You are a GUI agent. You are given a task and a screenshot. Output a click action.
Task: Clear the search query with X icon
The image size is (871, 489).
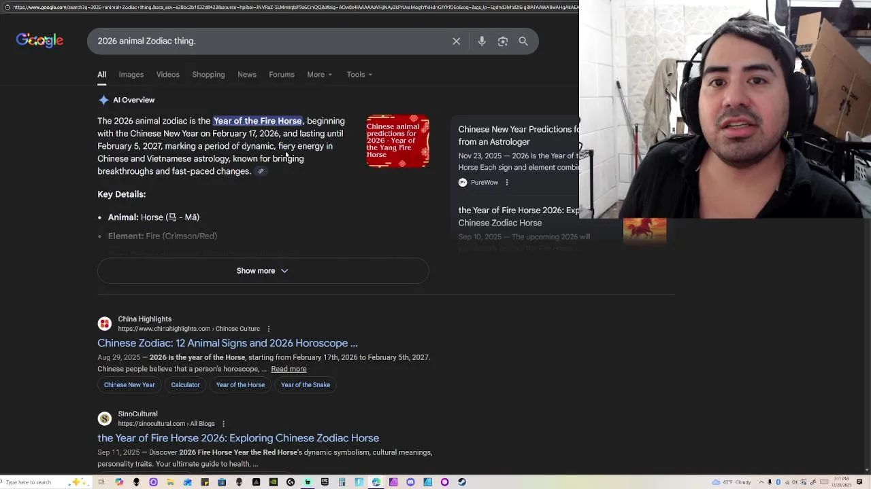[x=457, y=41]
